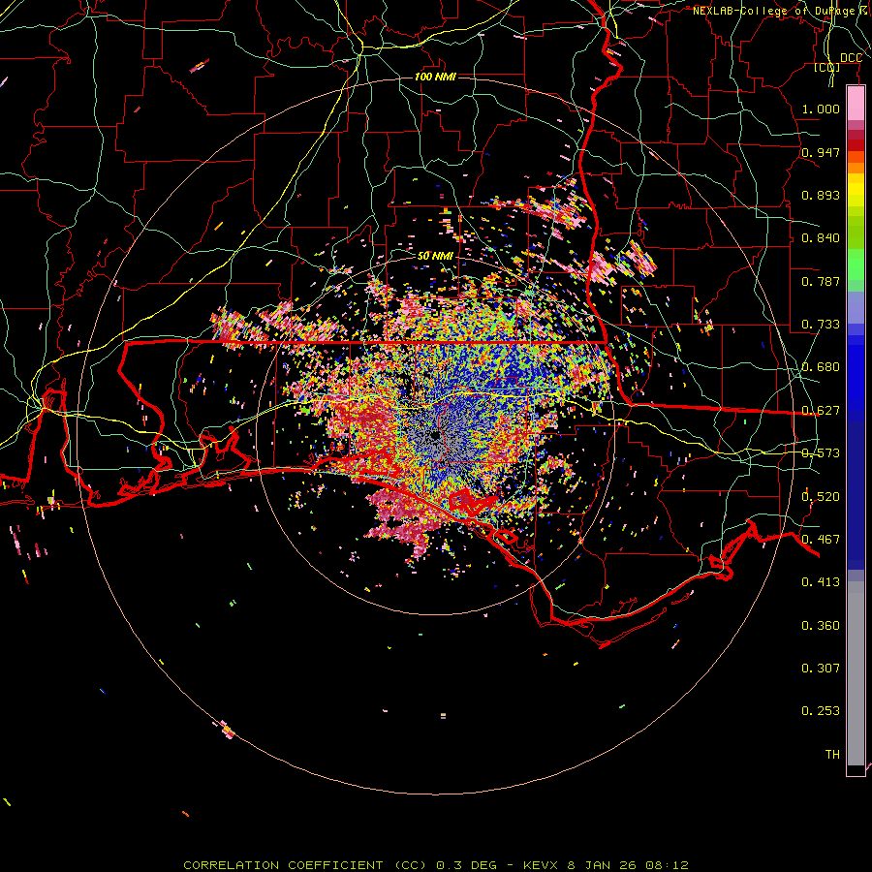Click the 100 NMI range ring label

point(435,77)
